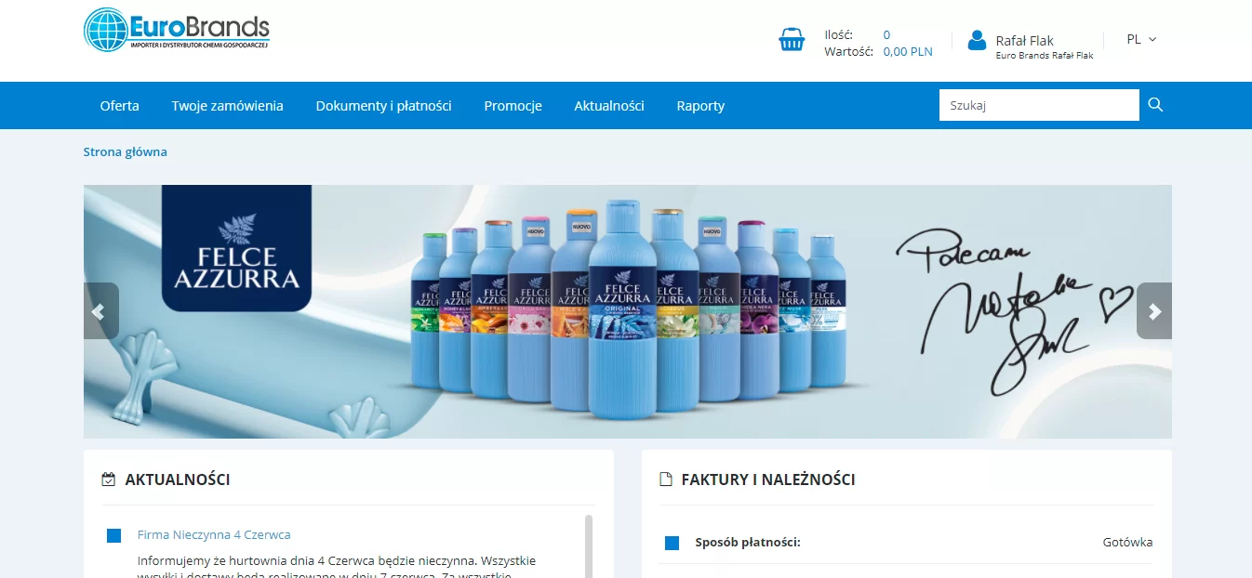Click the 'Sposób płatności:' label

748,542
